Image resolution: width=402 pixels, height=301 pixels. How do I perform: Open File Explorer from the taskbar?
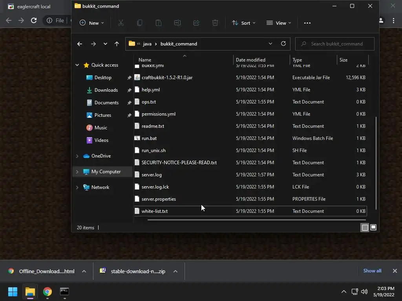[30, 292]
